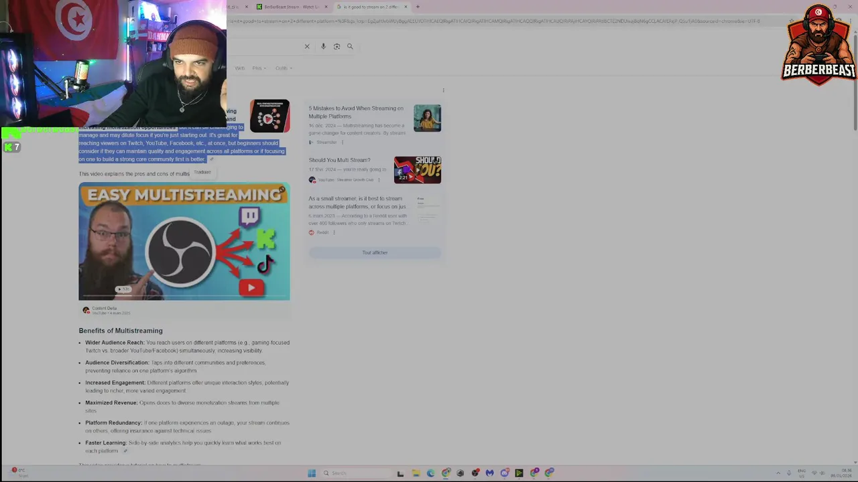The height and width of the screenshot is (482, 858).
Task: Click the browser address bar URL
Action: click(x=495, y=21)
